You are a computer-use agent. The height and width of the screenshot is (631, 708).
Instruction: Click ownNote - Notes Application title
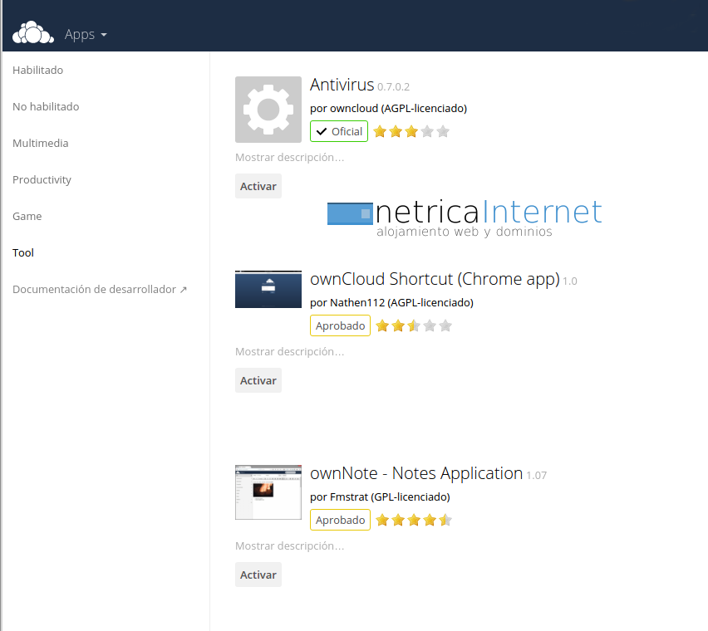coord(416,473)
